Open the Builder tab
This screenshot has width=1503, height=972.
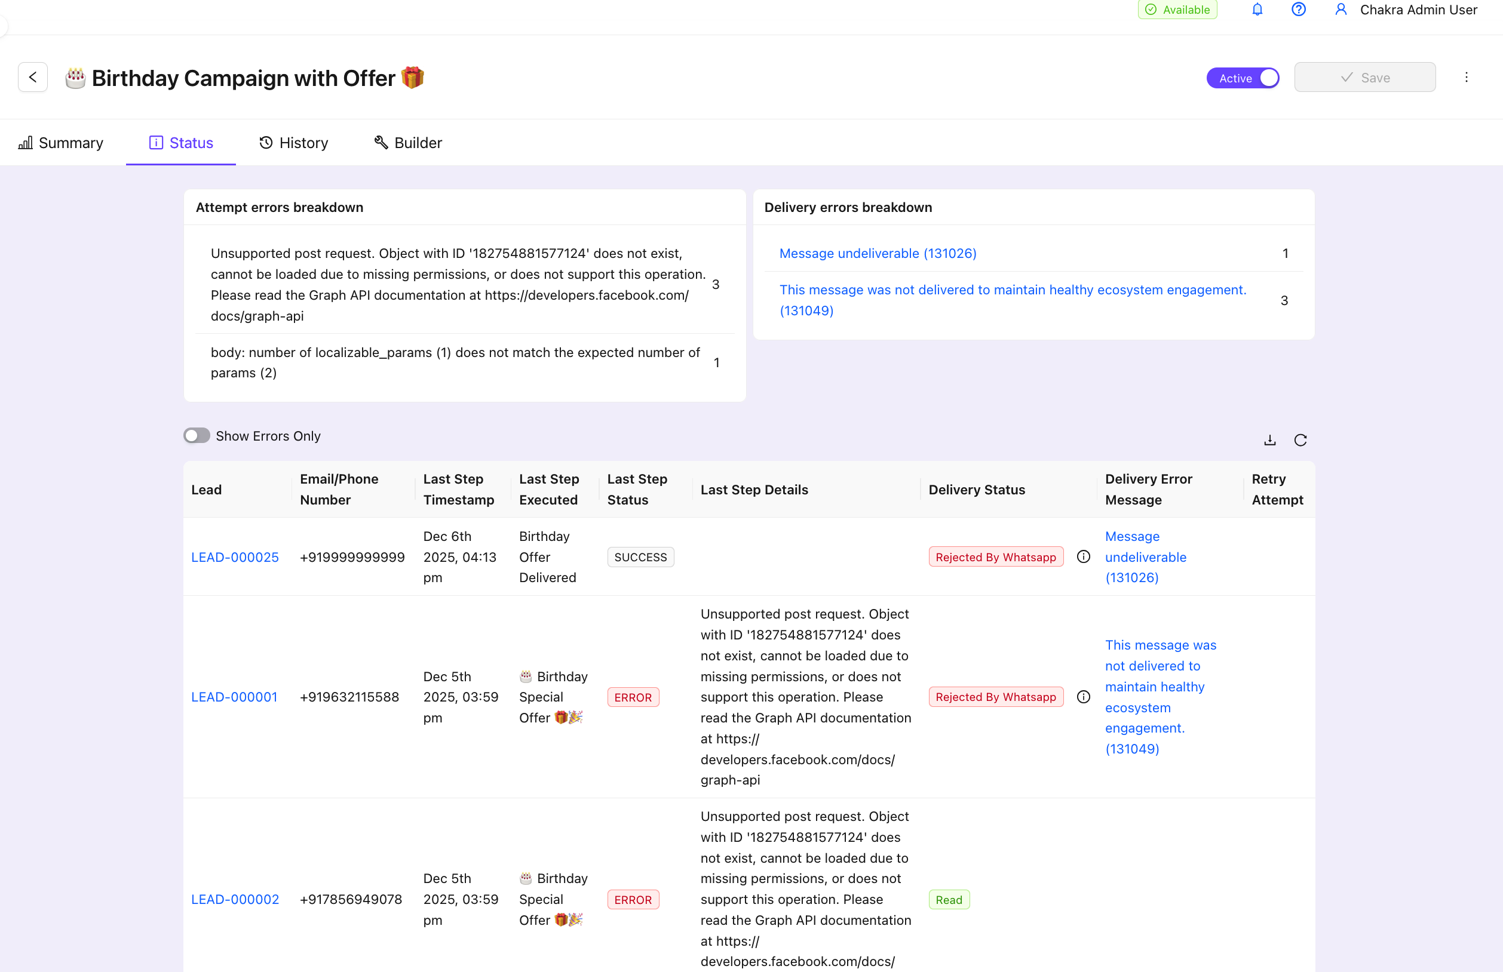(407, 142)
